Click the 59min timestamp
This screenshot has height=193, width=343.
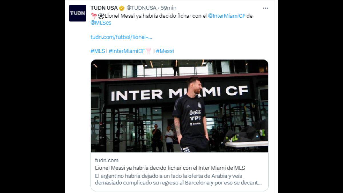[x=168, y=8]
